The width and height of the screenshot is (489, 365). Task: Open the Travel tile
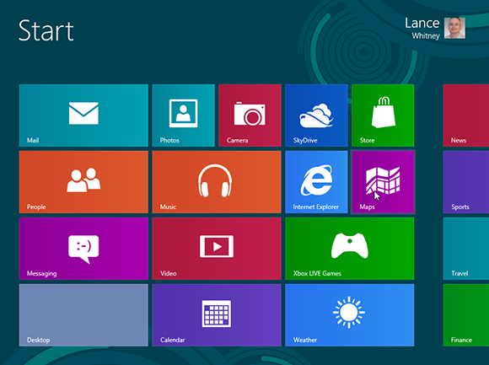[x=466, y=249]
